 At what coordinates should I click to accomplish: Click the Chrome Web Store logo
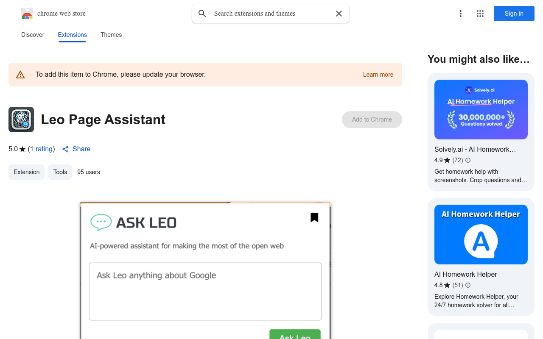(27, 13)
